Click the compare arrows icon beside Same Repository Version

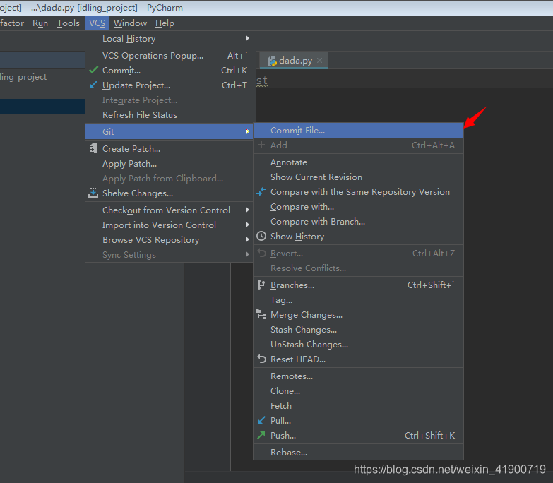(261, 191)
